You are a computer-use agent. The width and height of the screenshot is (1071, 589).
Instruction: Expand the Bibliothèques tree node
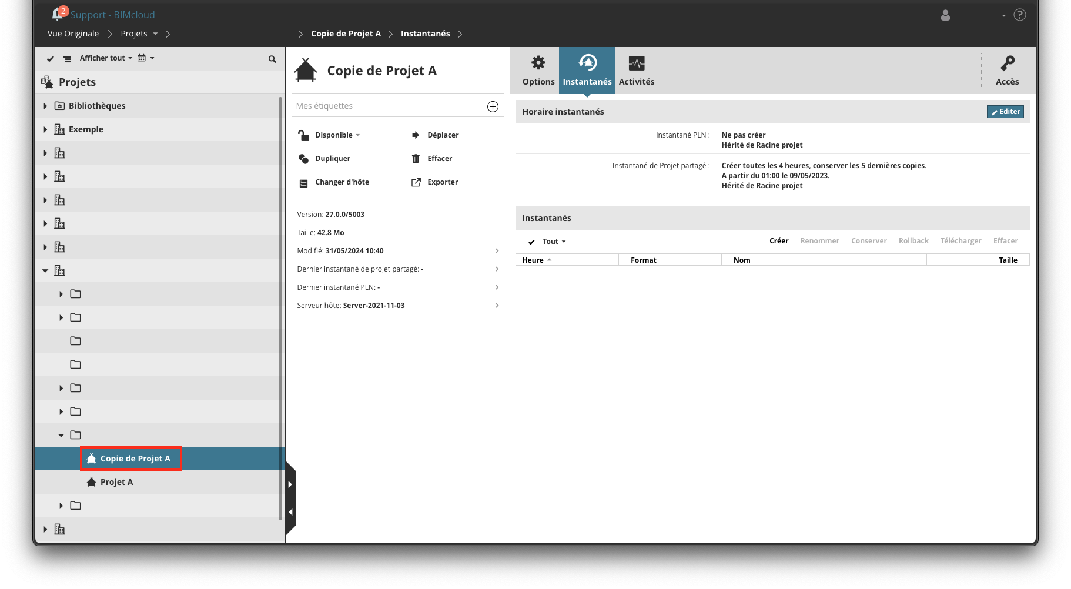(45, 106)
